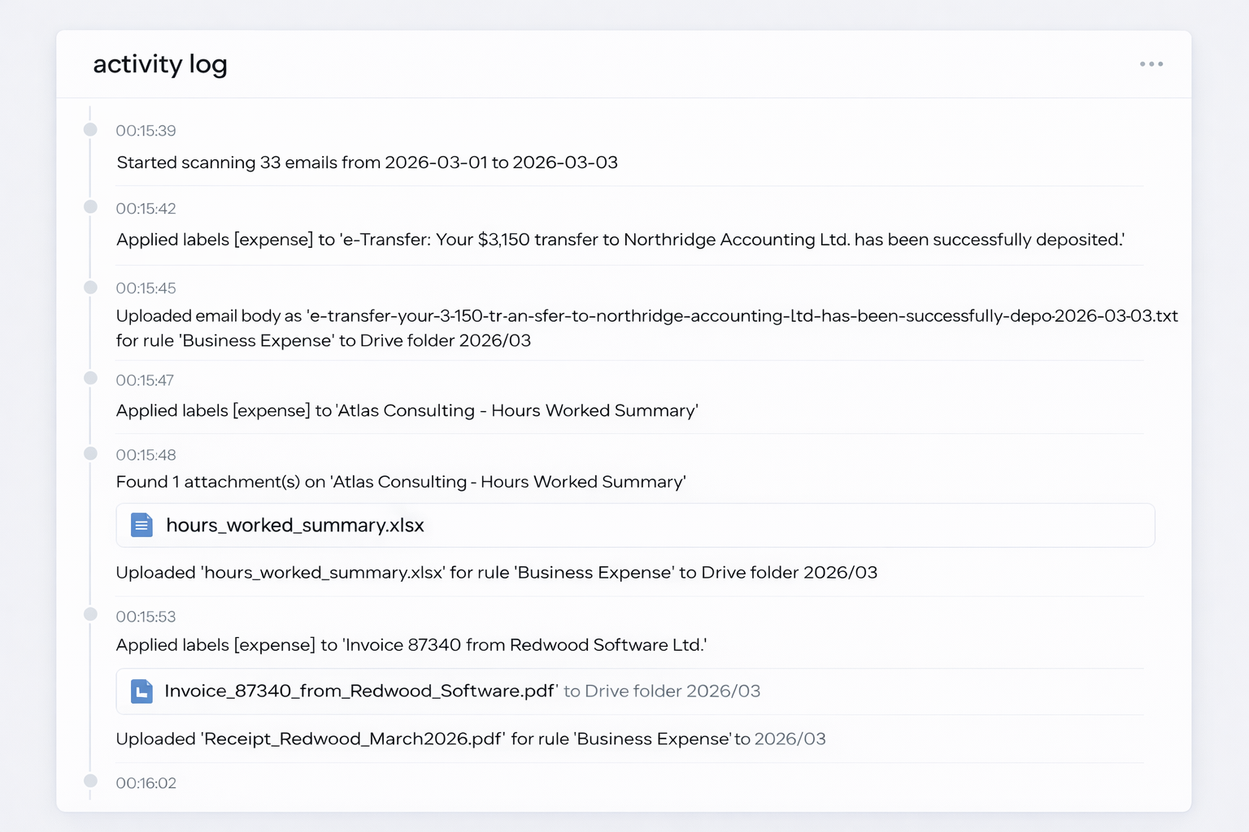This screenshot has height=832, width=1249.
Task: Click the e-Transfer applied labels log entry
Action: [620, 240]
